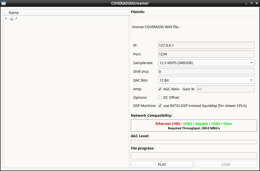Click the "Network Compatibility:" heading
The width and height of the screenshot is (260, 171).
click(x=151, y=115)
